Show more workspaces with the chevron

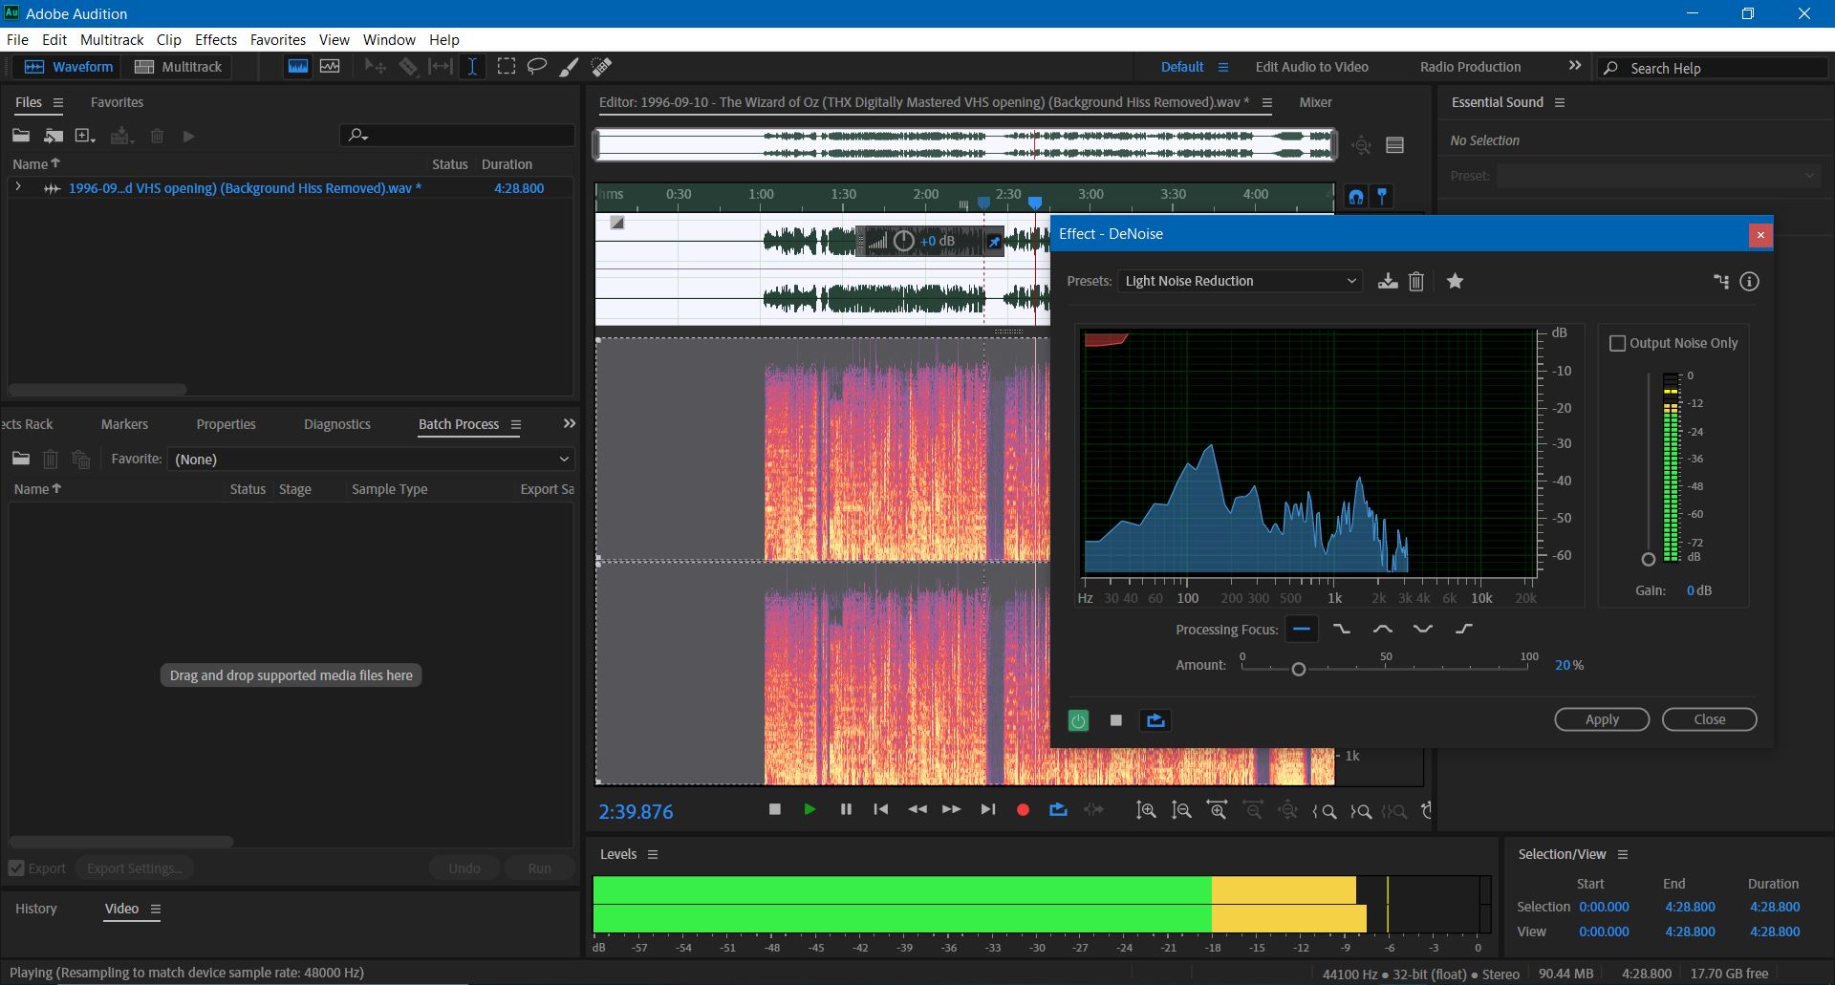click(x=1575, y=66)
